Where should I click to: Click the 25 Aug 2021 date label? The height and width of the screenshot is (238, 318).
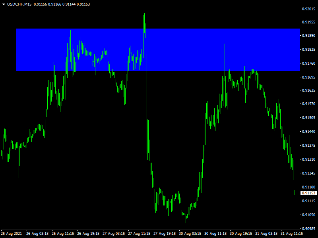(x=12, y=234)
